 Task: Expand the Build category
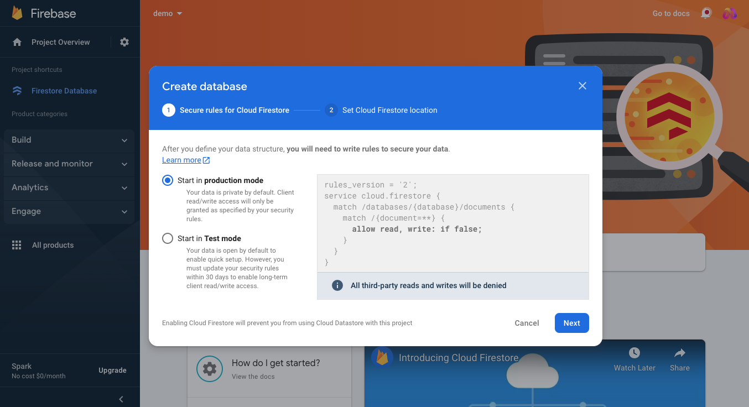point(69,140)
